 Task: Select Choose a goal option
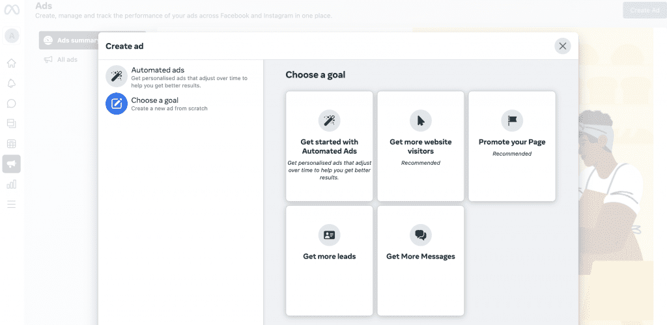[181, 104]
